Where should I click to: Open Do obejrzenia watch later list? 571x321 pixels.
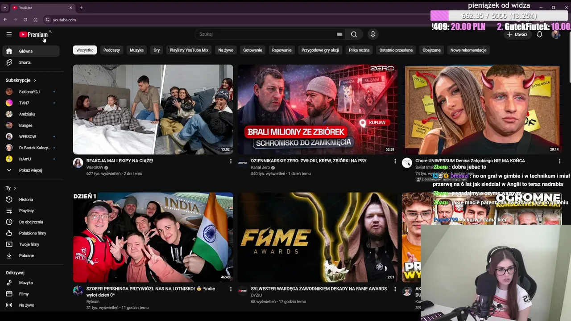pos(30,222)
